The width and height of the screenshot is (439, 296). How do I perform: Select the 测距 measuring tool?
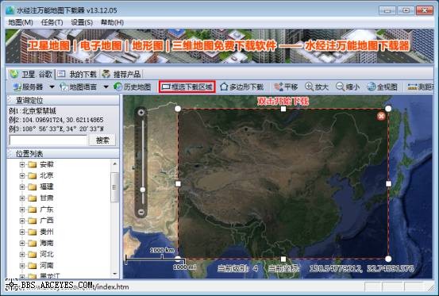coord(420,87)
